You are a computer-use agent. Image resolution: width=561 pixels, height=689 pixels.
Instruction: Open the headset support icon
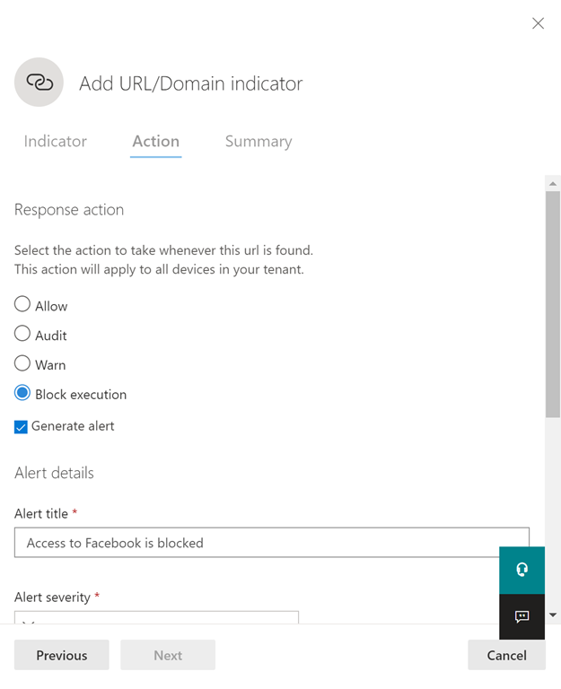pyautogui.click(x=522, y=570)
